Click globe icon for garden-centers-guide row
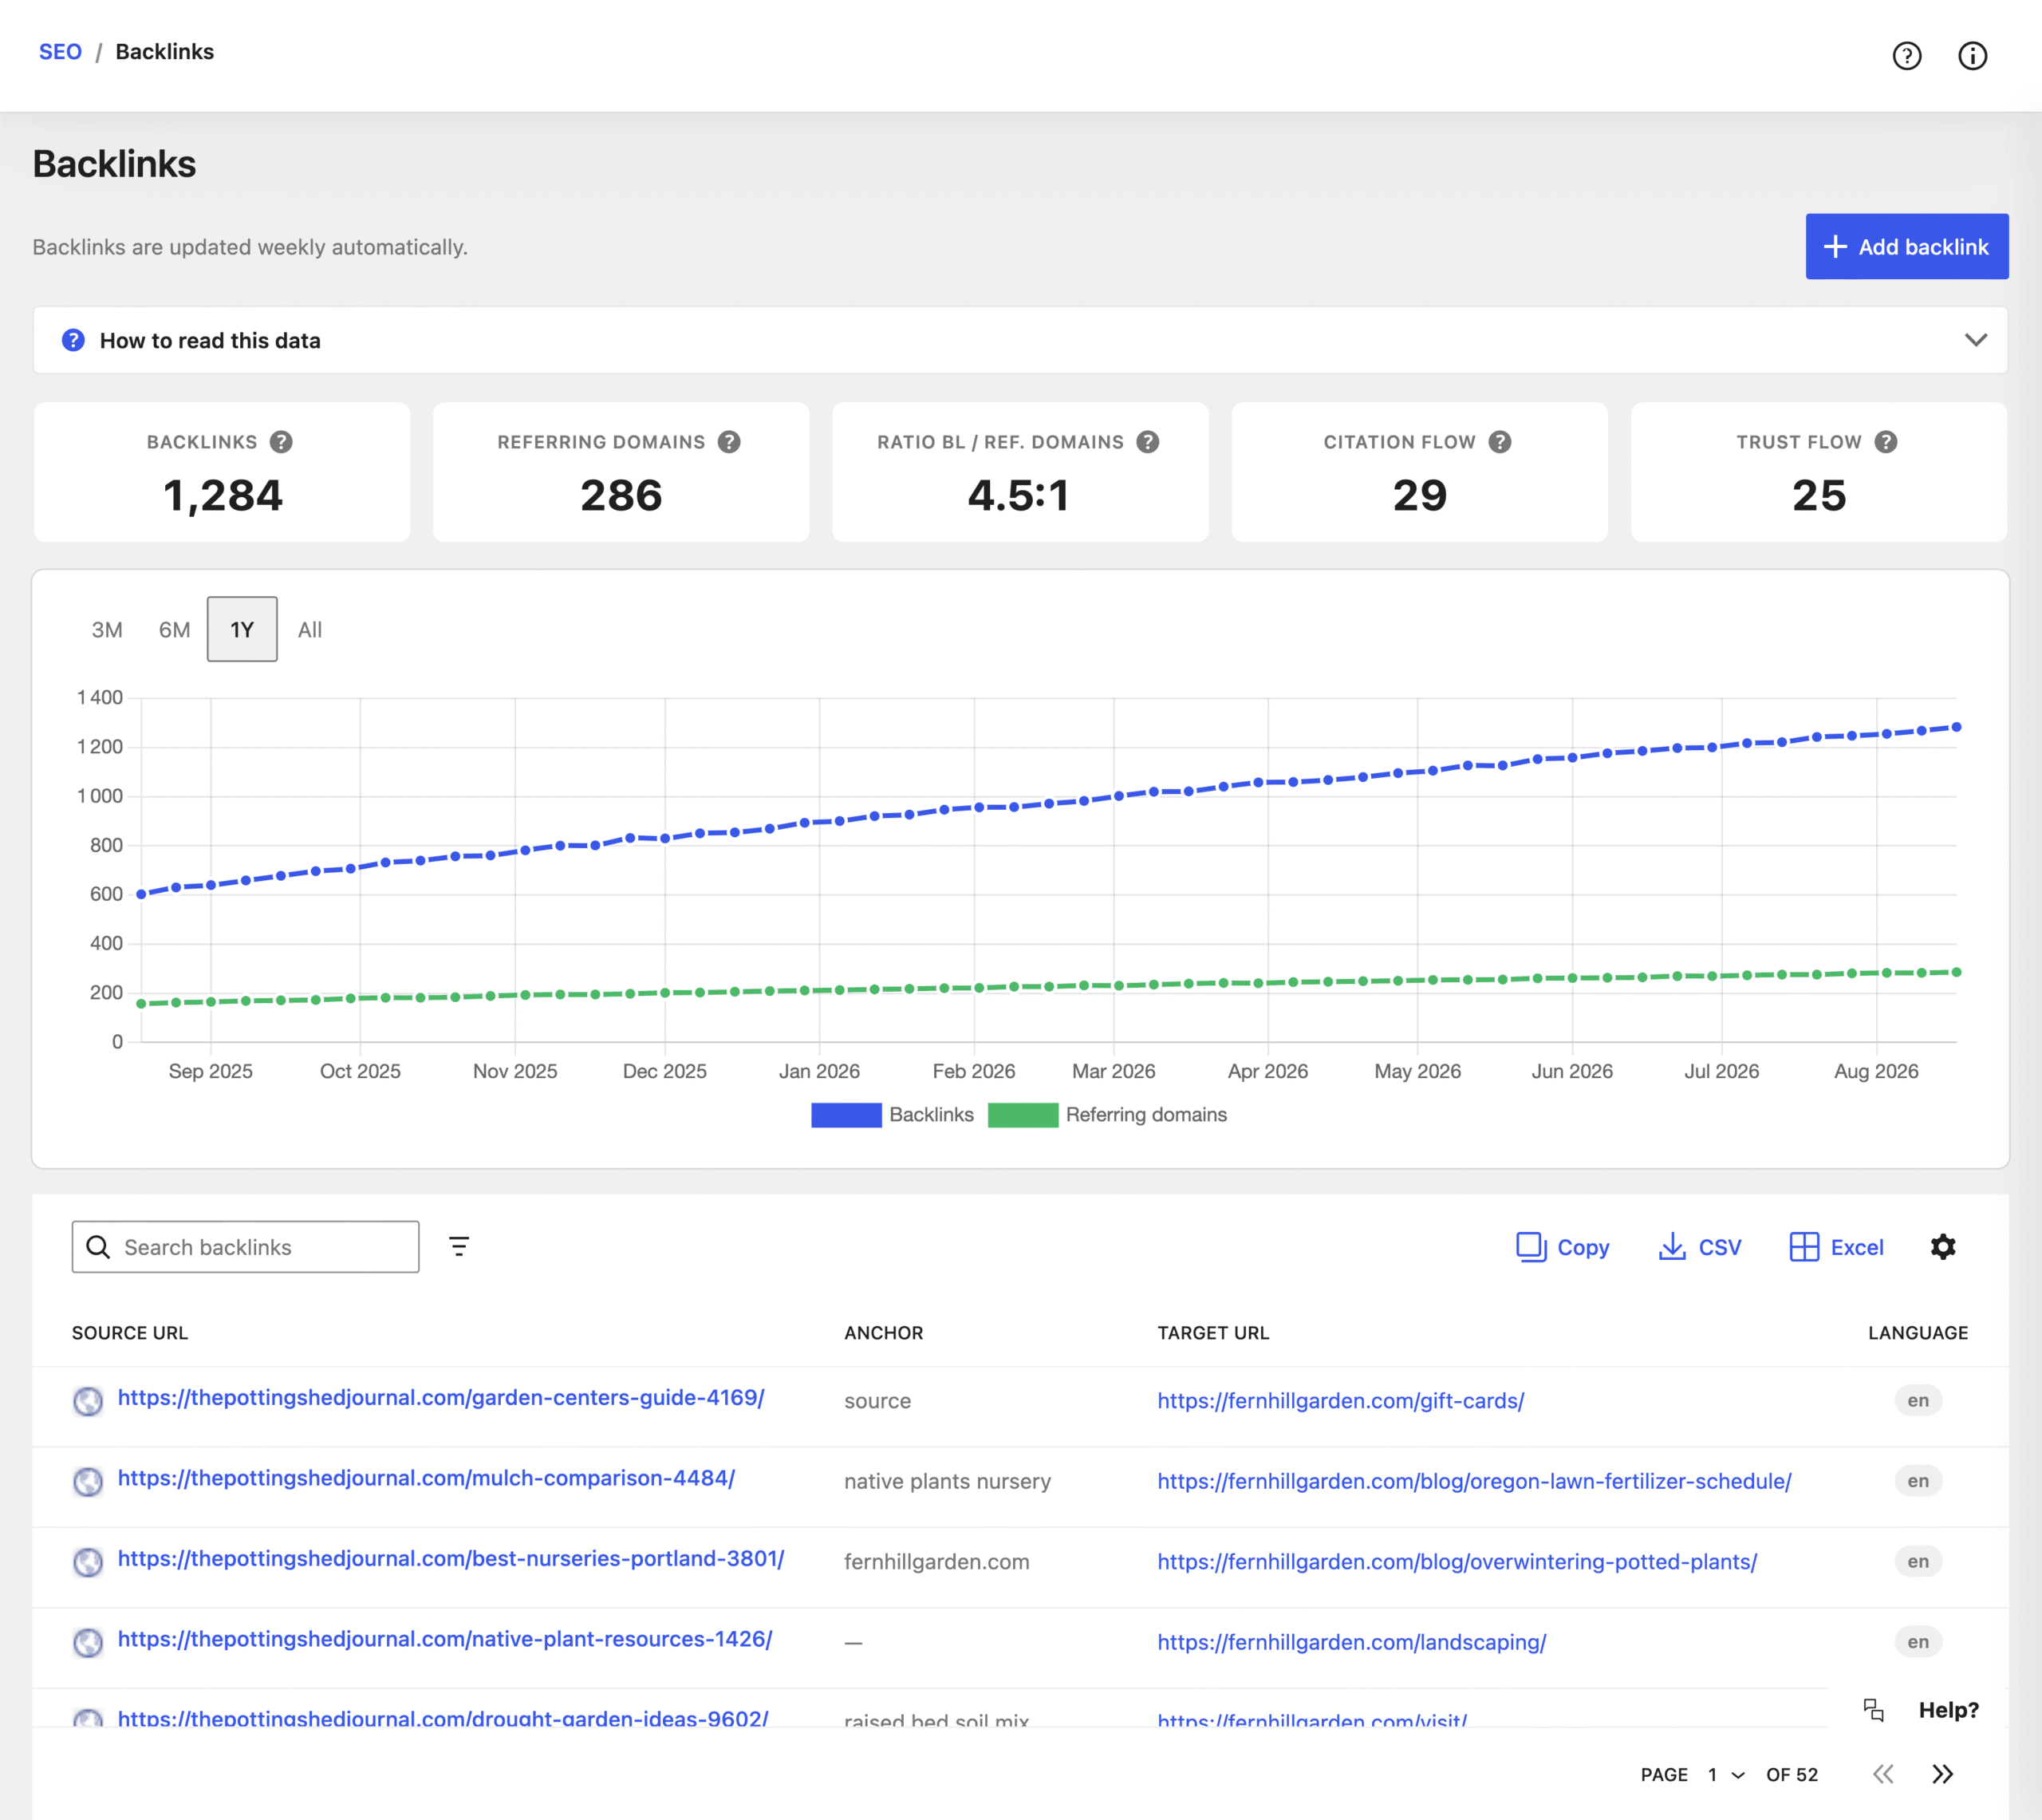The image size is (2042, 1820). pos(88,1401)
